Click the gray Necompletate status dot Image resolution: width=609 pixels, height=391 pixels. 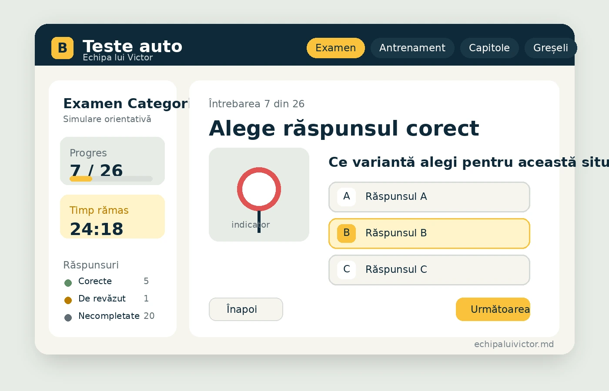68,318
